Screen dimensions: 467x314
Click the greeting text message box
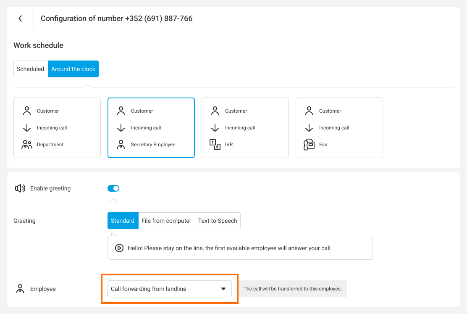[x=244, y=248]
